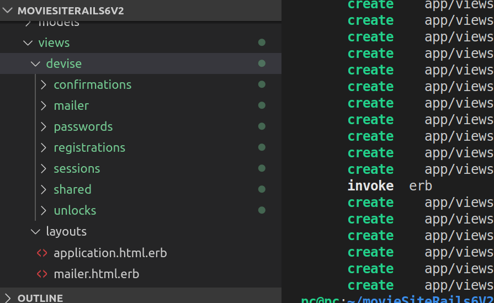The width and height of the screenshot is (494, 303).
Task: Click git status dot next to passwords
Action: [x=262, y=126]
